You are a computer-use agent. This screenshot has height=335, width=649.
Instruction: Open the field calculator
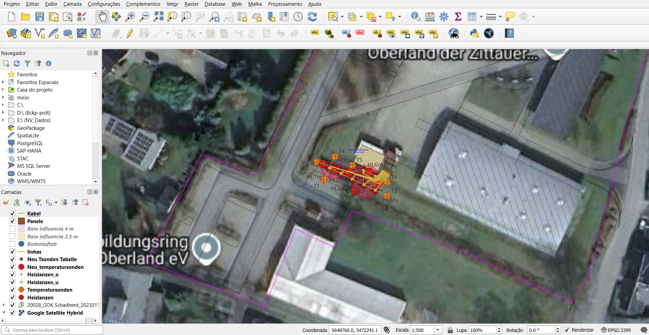[430, 16]
